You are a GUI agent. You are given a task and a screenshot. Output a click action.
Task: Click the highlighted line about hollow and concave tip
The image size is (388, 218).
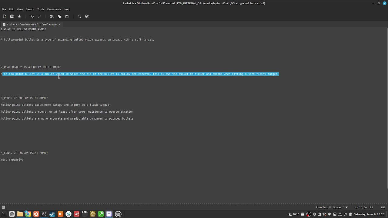point(140,74)
